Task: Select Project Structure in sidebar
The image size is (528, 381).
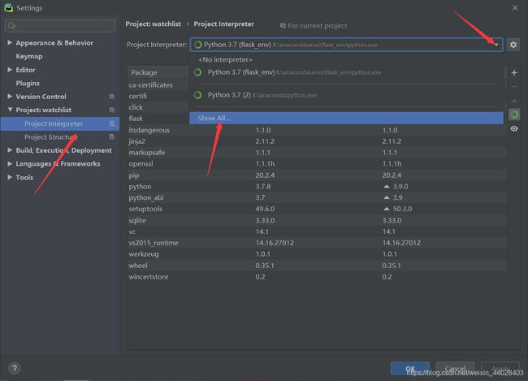Action: (x=59, y=137)
